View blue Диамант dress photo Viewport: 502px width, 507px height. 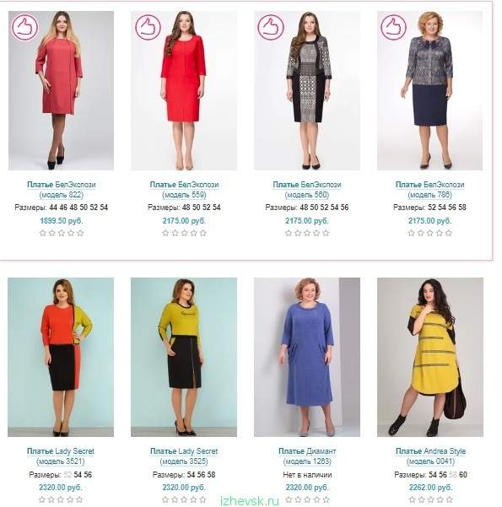coord(307,357)
